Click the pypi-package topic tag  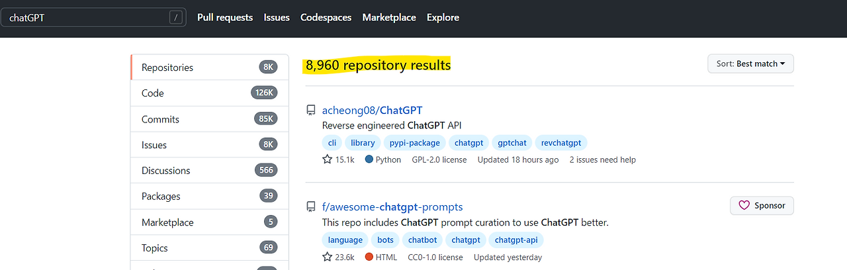point(414,142)
